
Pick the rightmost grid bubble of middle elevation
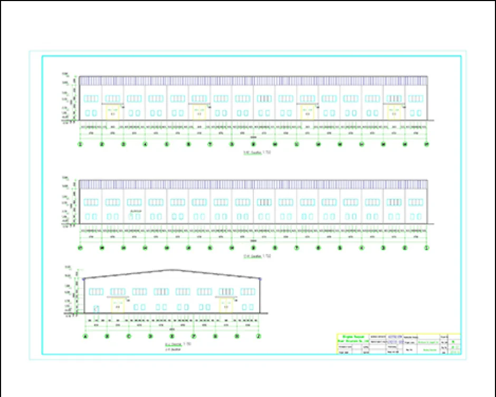pyautogui.click(x=426, y=247)
